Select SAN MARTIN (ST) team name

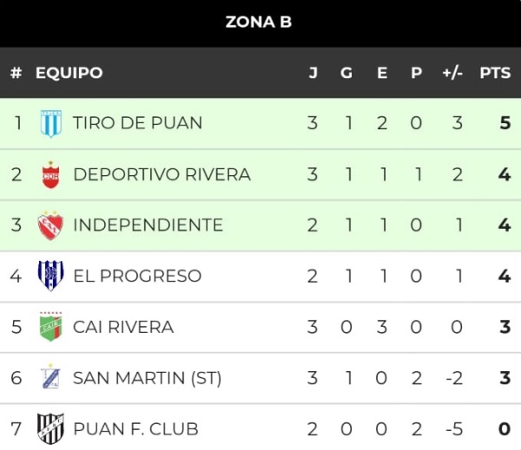[148, 378]
